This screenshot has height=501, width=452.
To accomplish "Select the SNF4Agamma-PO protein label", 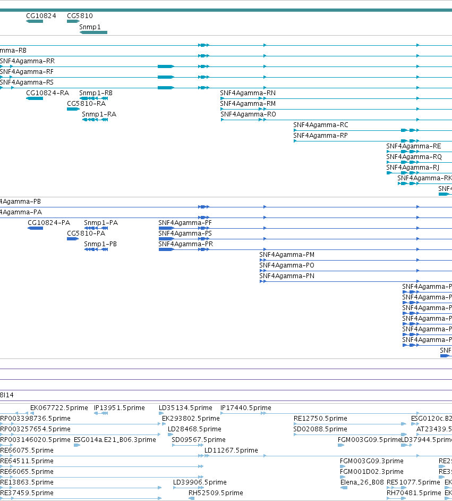I will tap(287, 265).
